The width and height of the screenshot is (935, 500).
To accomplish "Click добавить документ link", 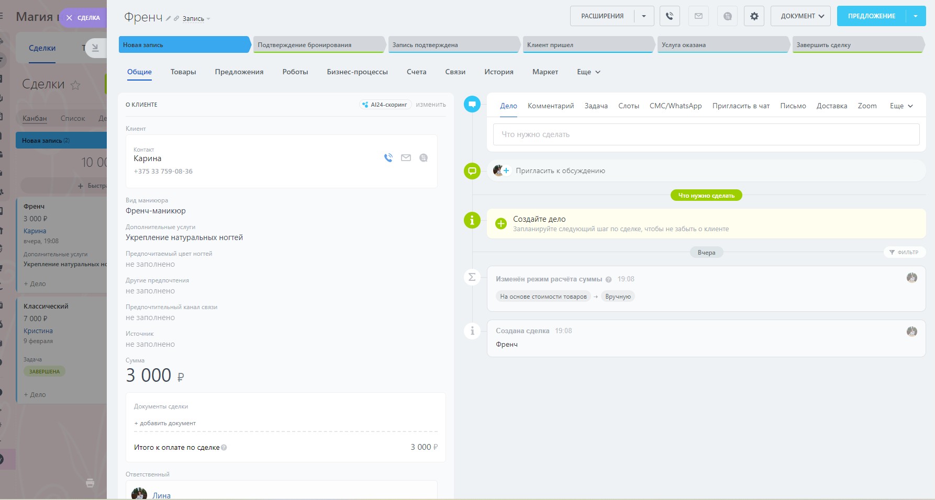I will (165, 423).
